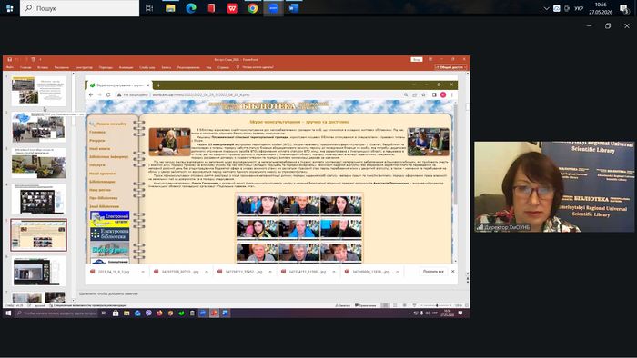Screen dimensions: 637x358
Task: Open Microsoft Edge from the top taskbar
Action: 191,8
